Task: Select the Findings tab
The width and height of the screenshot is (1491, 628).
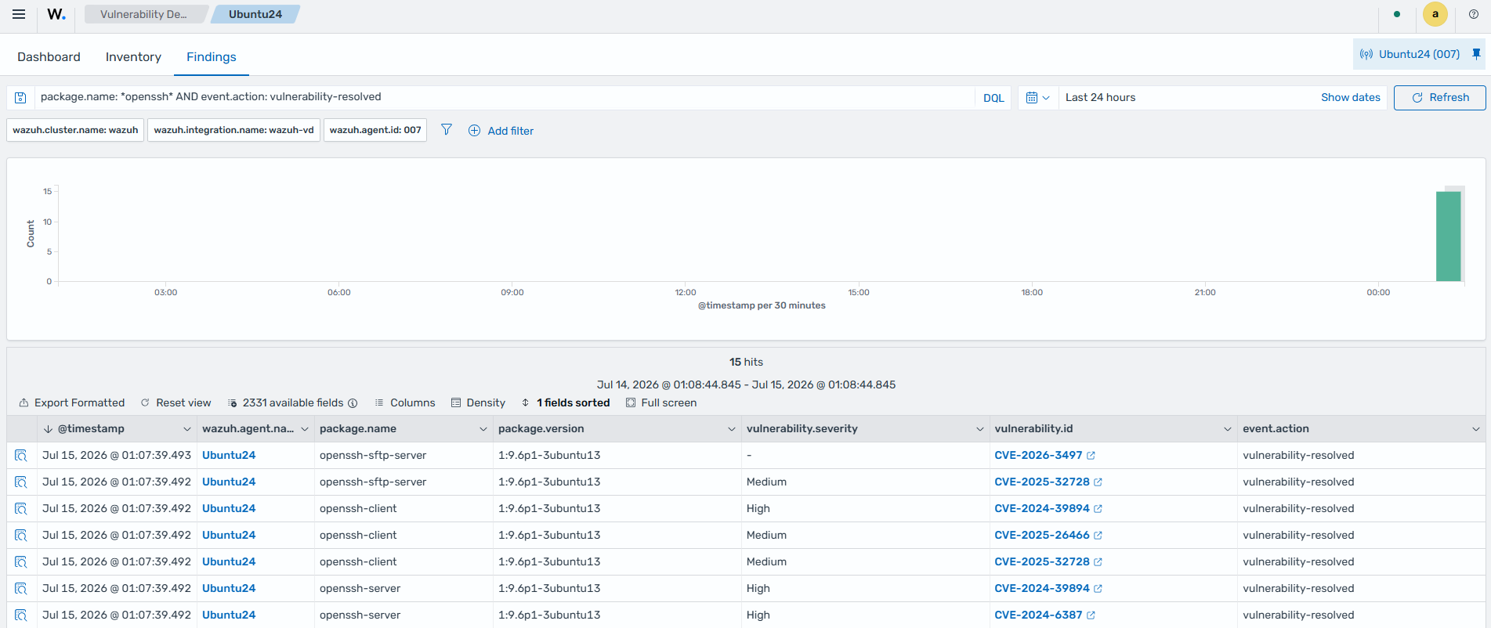Action: pyautogui.click(x=212, y=57)
